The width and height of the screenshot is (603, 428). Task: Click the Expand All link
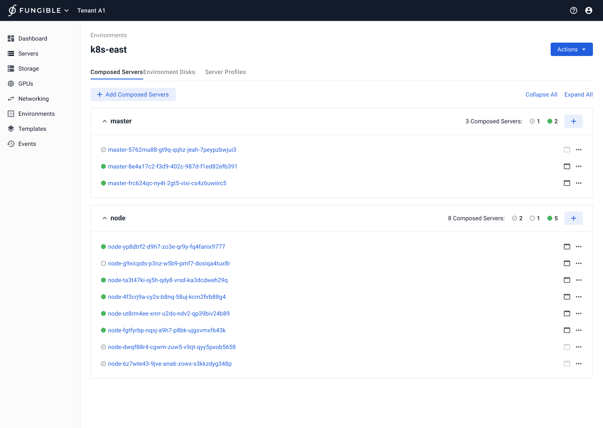pos(578,94)
